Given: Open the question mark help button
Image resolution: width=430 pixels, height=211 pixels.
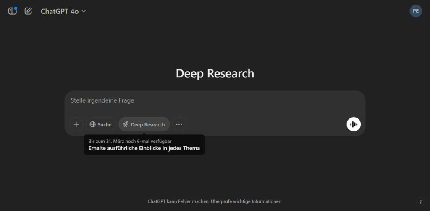Looking at the screenshot, I should point(421,202).
